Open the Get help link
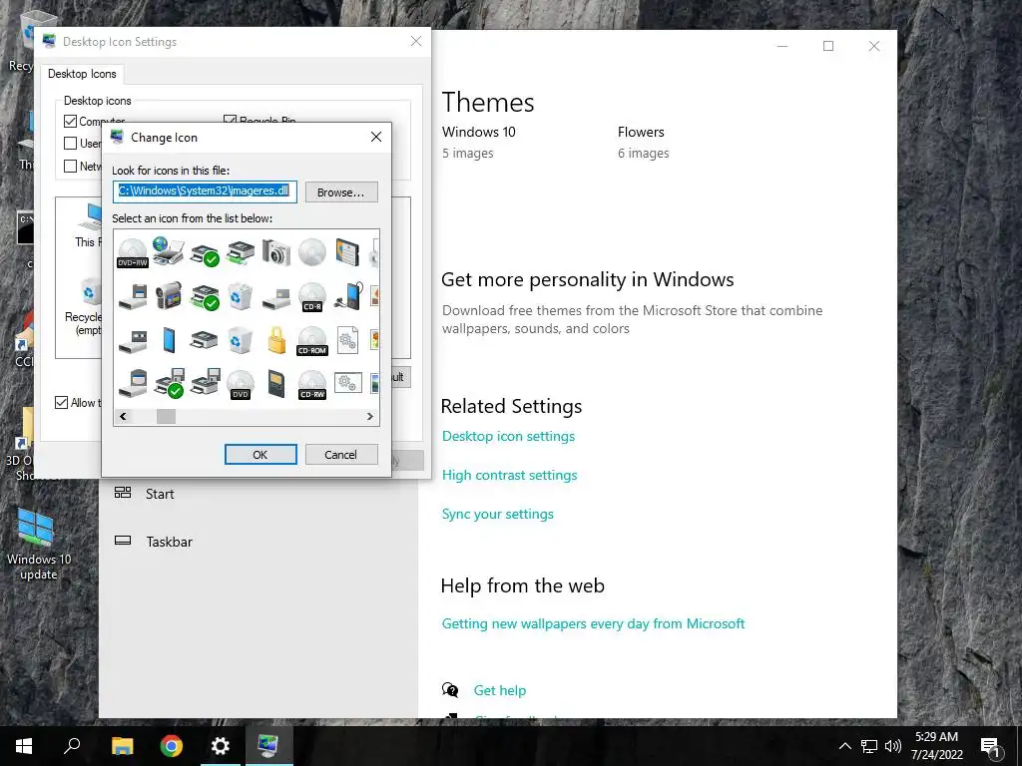The image size is (1022, 766). point(500,690)
